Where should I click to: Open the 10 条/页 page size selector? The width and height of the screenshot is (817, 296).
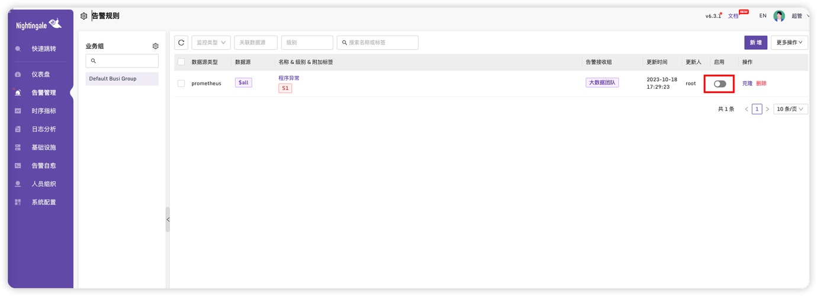[790, 109]
